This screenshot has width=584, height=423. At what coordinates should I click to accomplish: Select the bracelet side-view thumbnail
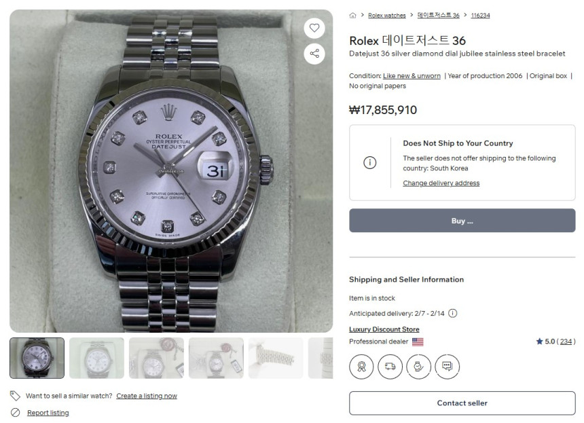pos(276,358)
